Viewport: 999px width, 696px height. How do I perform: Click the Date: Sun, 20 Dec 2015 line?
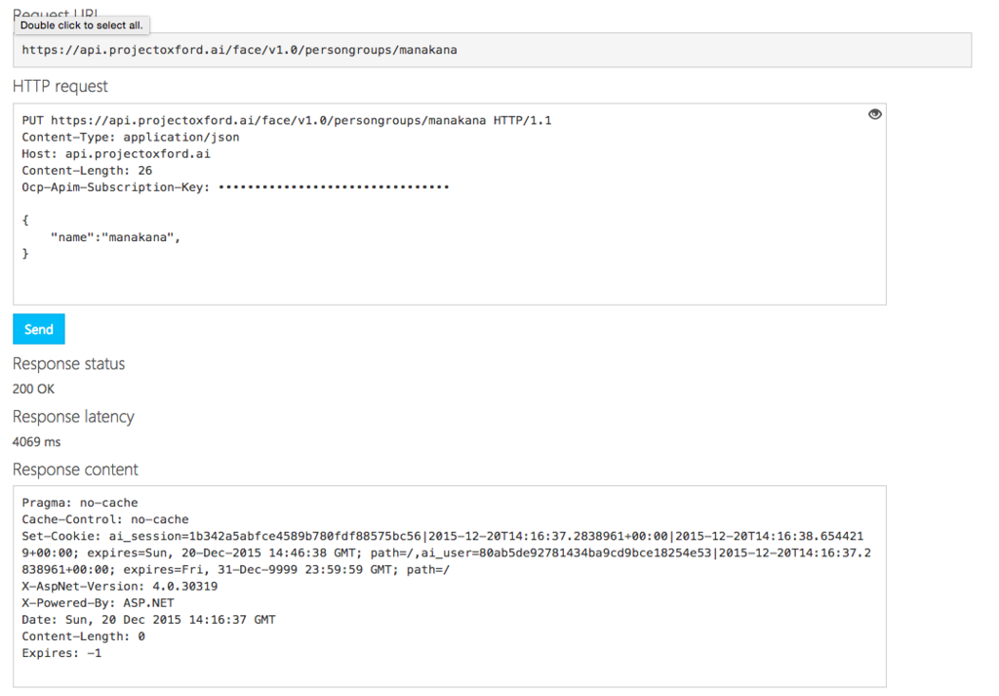(148, 620)
